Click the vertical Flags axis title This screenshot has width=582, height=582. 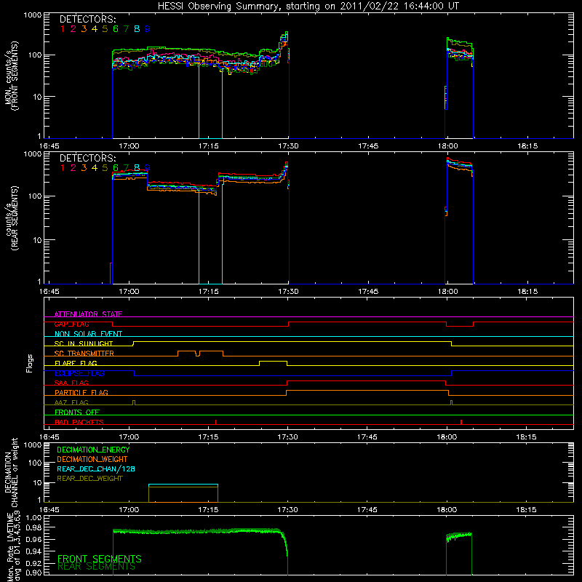tap(30, 363)
